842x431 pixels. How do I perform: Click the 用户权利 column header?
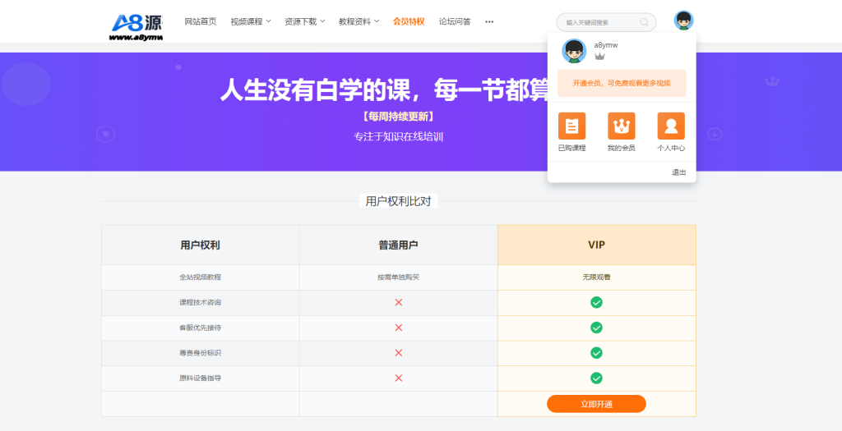point(201,245)
